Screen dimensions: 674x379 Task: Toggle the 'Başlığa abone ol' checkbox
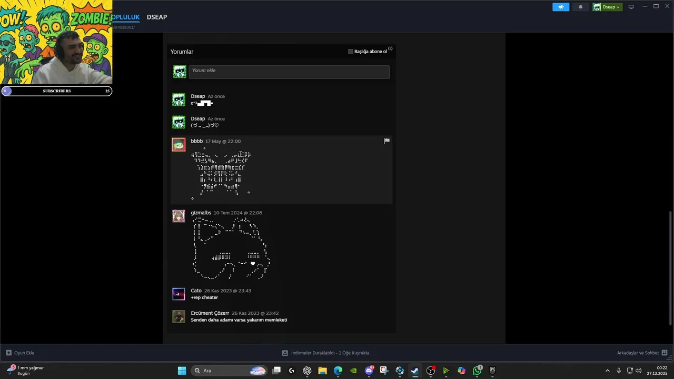[x=351, y=52]
